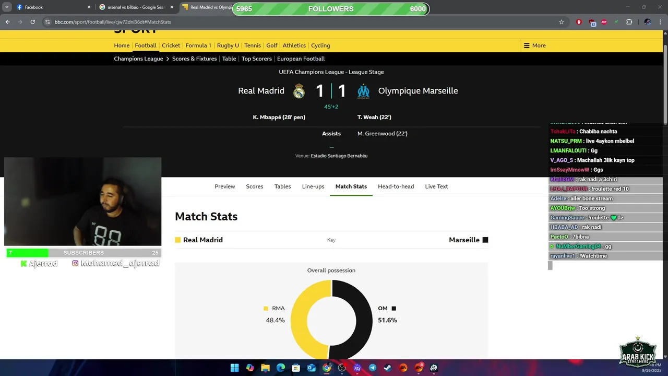View site information icon in address bar
Image resolution: width=668 pixels, height=376 pixels.
click(x=47, y=22)
